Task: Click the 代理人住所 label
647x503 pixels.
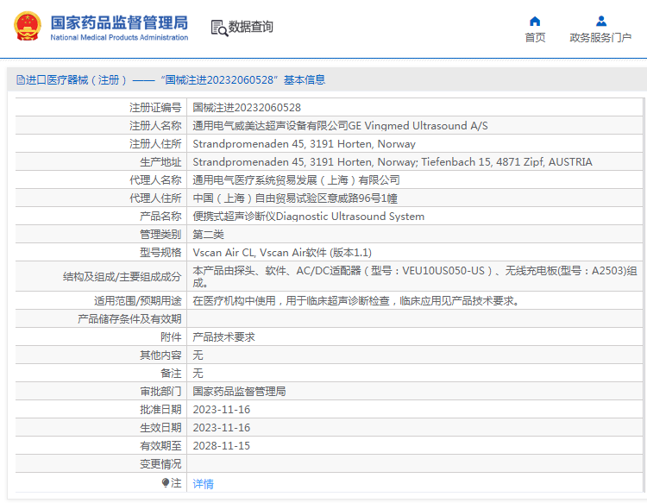Action: point(155,198)
